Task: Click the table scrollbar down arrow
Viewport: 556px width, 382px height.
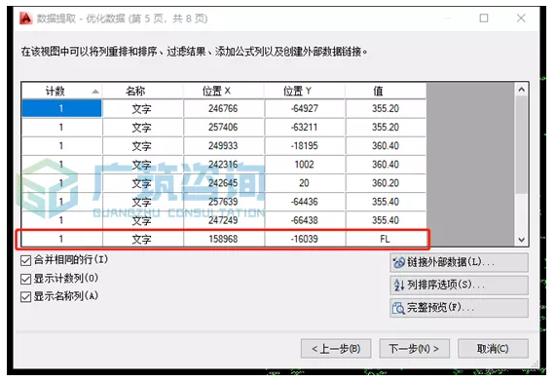Action: click(x=521, y=240)
